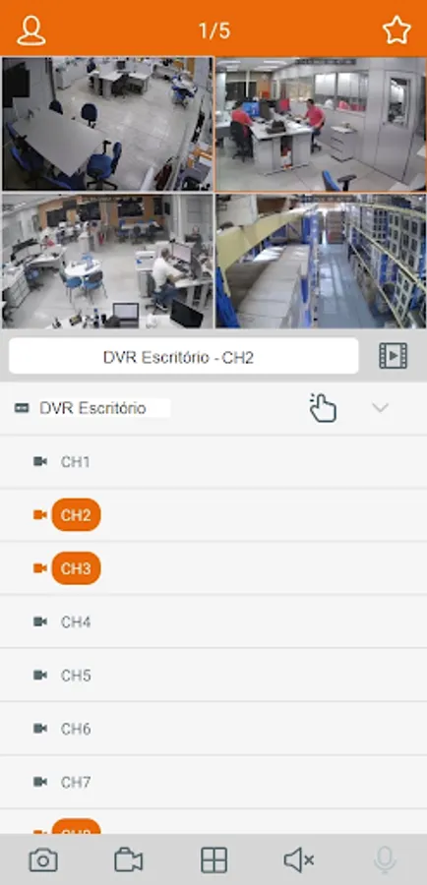Select the CH7 channel entry
427x885 pixels.
tap(213, 782)
